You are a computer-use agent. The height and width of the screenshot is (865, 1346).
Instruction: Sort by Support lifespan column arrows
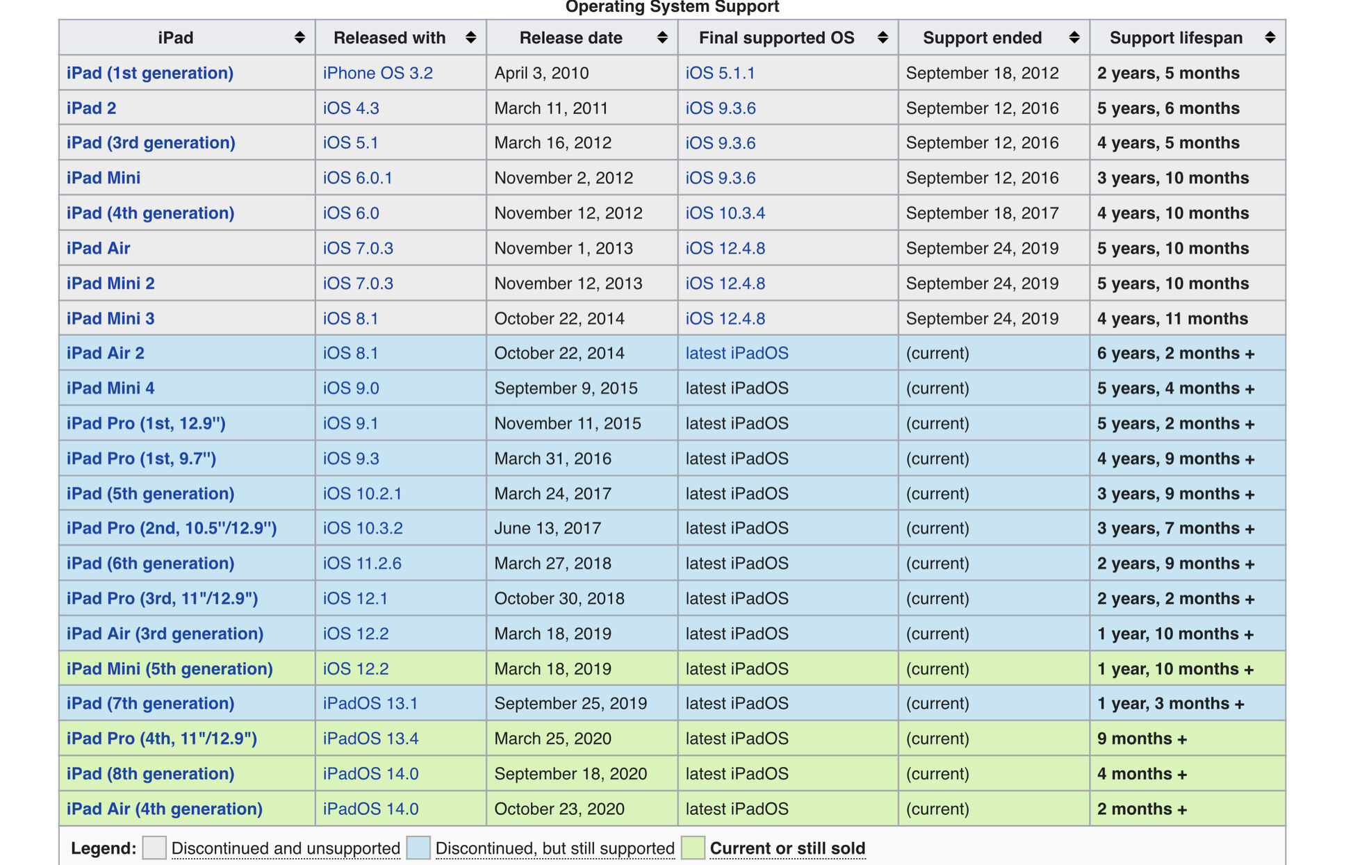[1270, 38]
